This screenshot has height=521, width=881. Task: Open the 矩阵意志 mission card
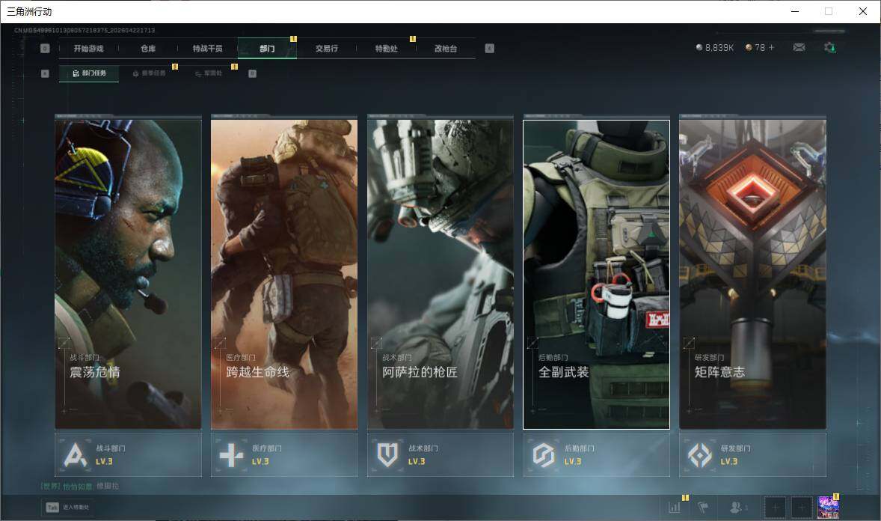752,274
